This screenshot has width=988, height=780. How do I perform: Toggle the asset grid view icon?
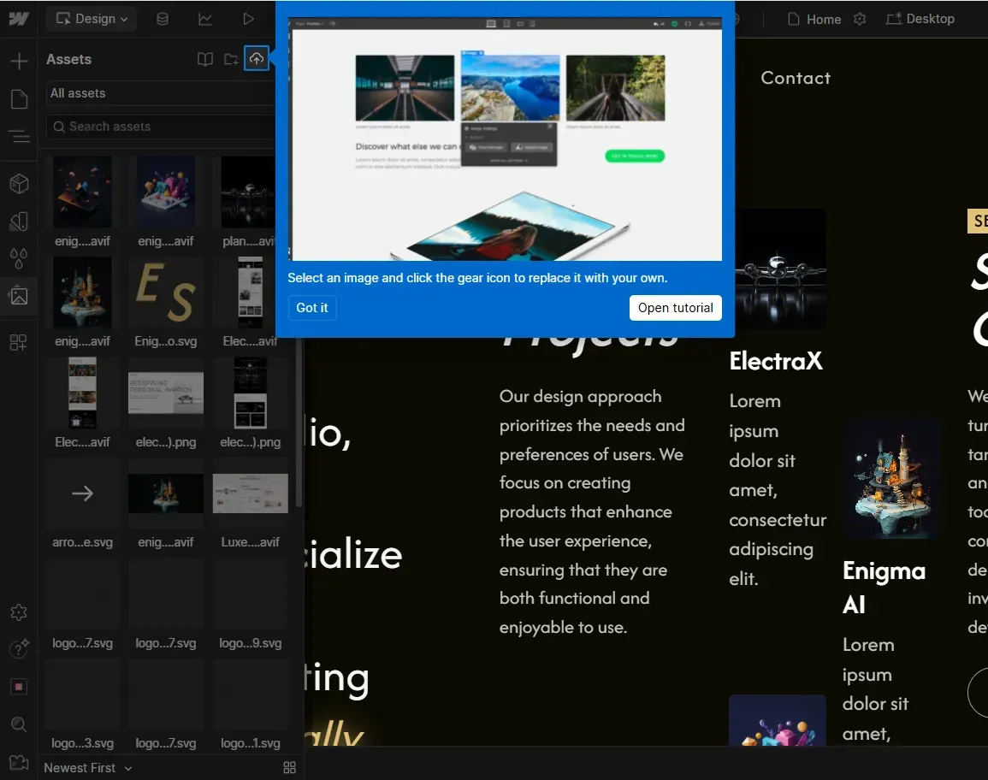(x=289, y=767)
